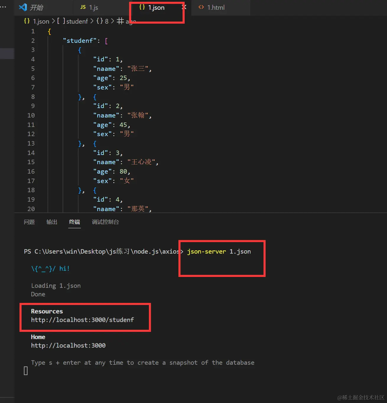Click the studenf array bracket icon in breadcrumbs
Viewport: 387px width, 403px height.
(61, 21)
